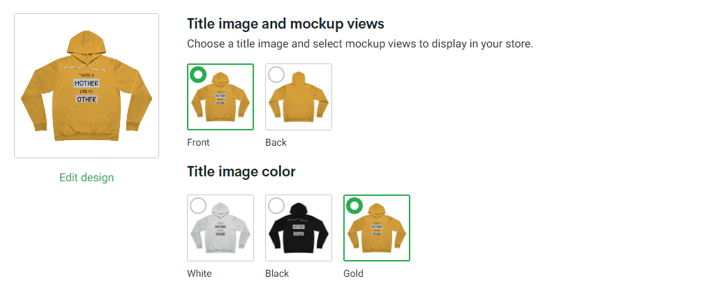Toggle the Gold color radio button
The width and height of the screenshot is (718, 297).
pyautogui.click(x=354, y=206)
